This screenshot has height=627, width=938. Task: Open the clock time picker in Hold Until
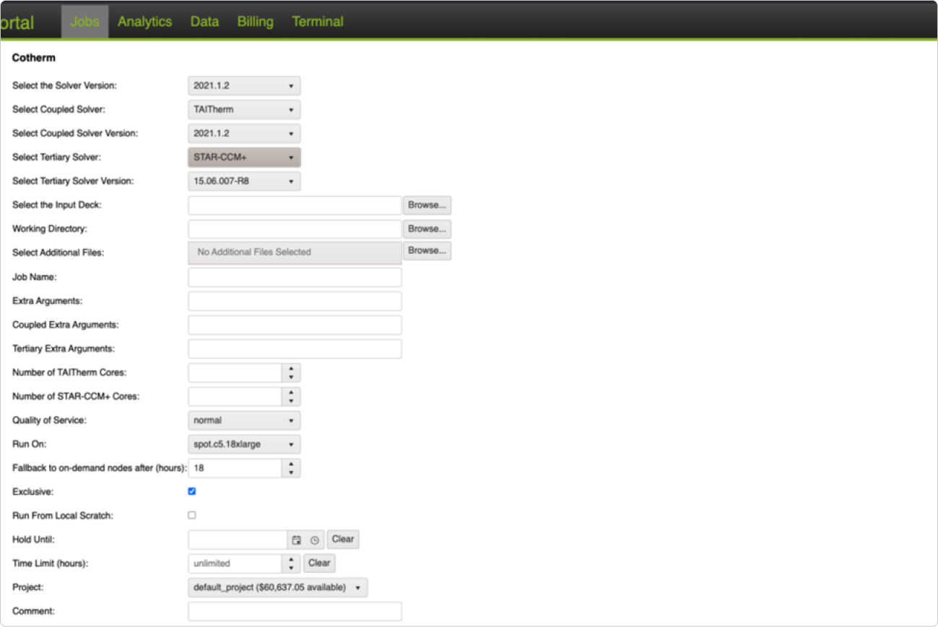(315, 540)
